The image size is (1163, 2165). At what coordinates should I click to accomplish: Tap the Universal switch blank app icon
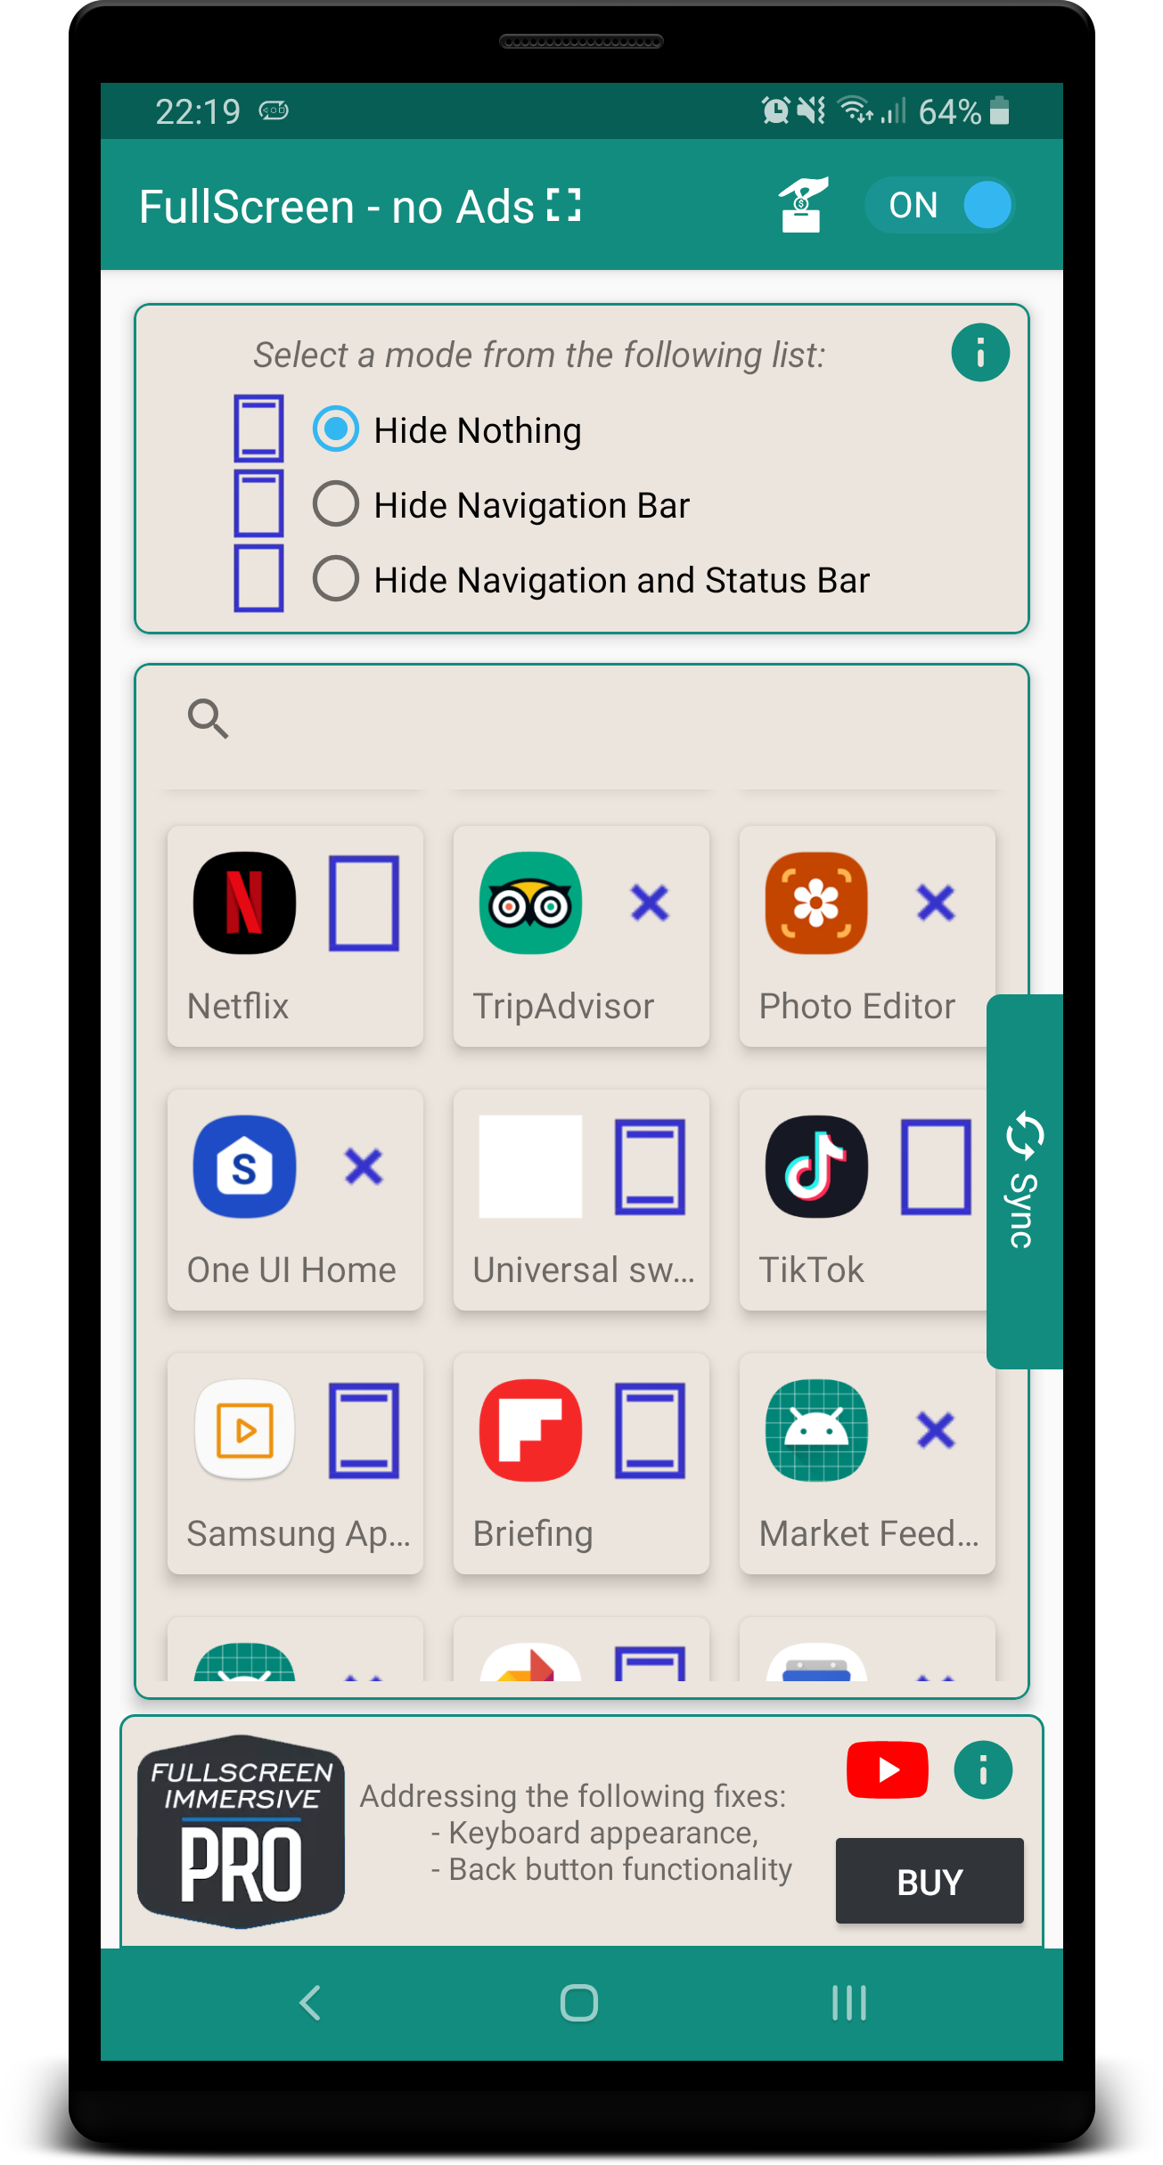(530, 1166)
